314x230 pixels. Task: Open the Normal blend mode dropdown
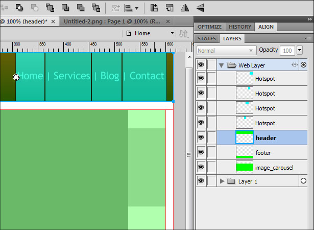[226, 51]
